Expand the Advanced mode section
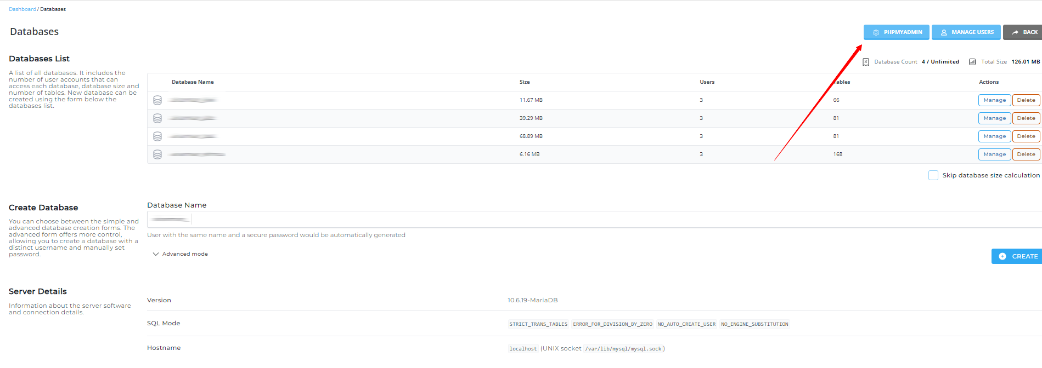The image size is (1042, 368). tap(180, 254)
